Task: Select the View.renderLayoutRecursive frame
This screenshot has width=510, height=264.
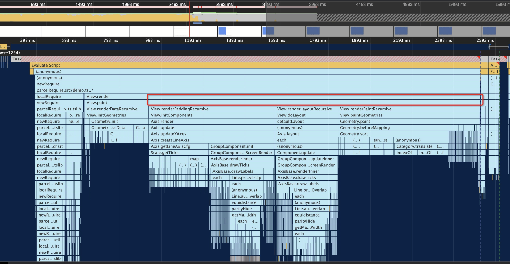Action: click(x=307, y=109)
